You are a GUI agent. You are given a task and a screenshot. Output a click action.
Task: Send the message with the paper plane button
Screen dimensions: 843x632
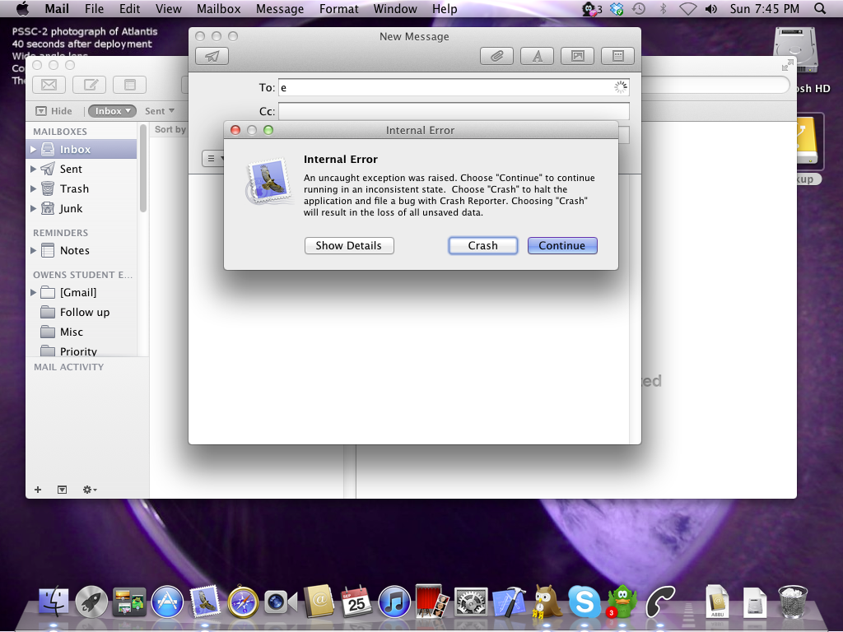[x=212, y=56]
